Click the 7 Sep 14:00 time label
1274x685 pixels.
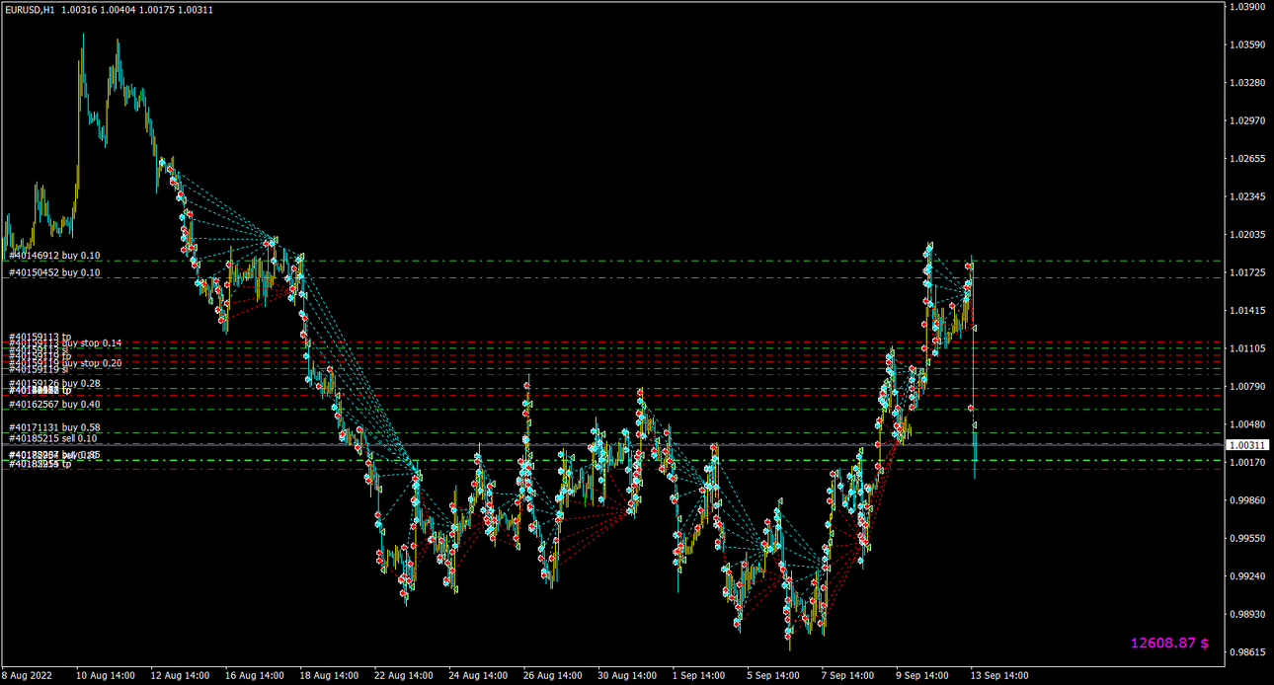[x=847, y=676]
